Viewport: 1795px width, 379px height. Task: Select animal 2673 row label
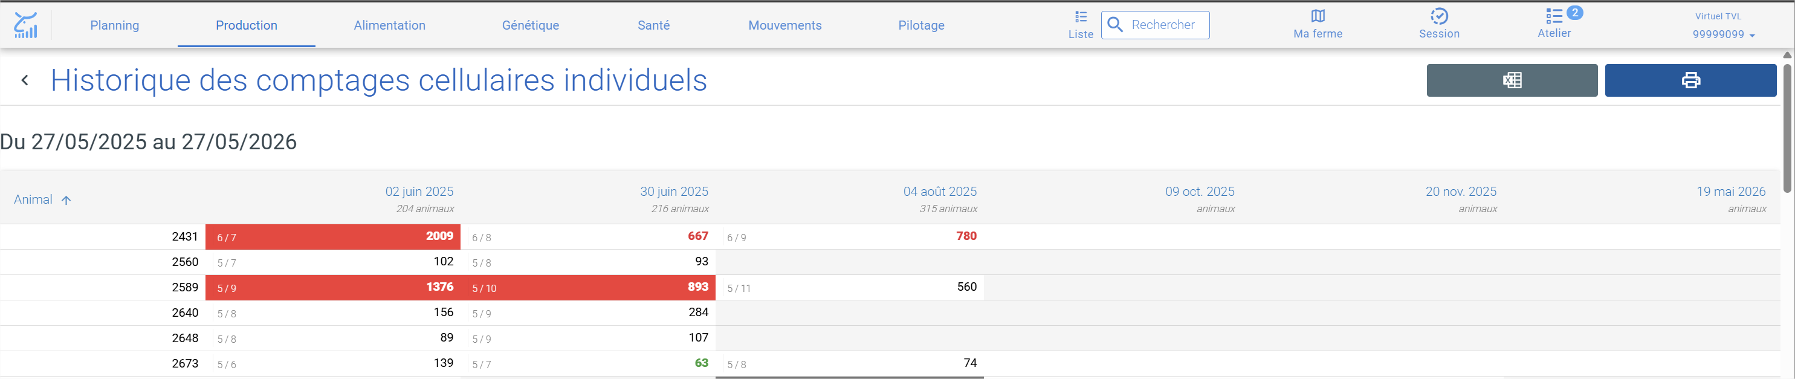[x=185, y=364]
